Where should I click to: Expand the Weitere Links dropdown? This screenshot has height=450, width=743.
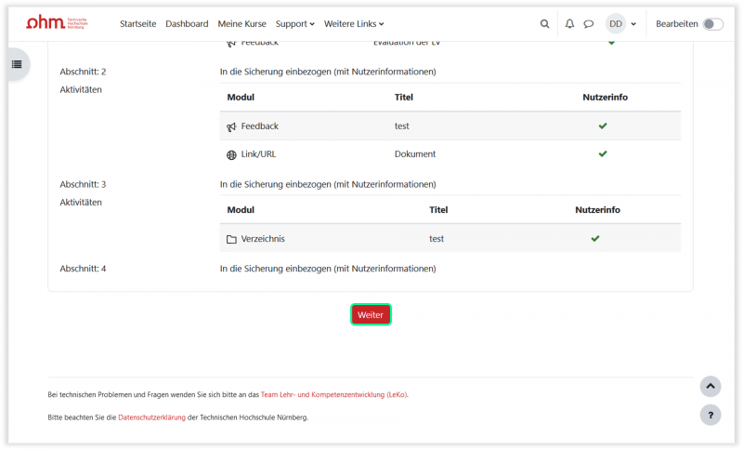pyautogui.click(x=354, y=24)
